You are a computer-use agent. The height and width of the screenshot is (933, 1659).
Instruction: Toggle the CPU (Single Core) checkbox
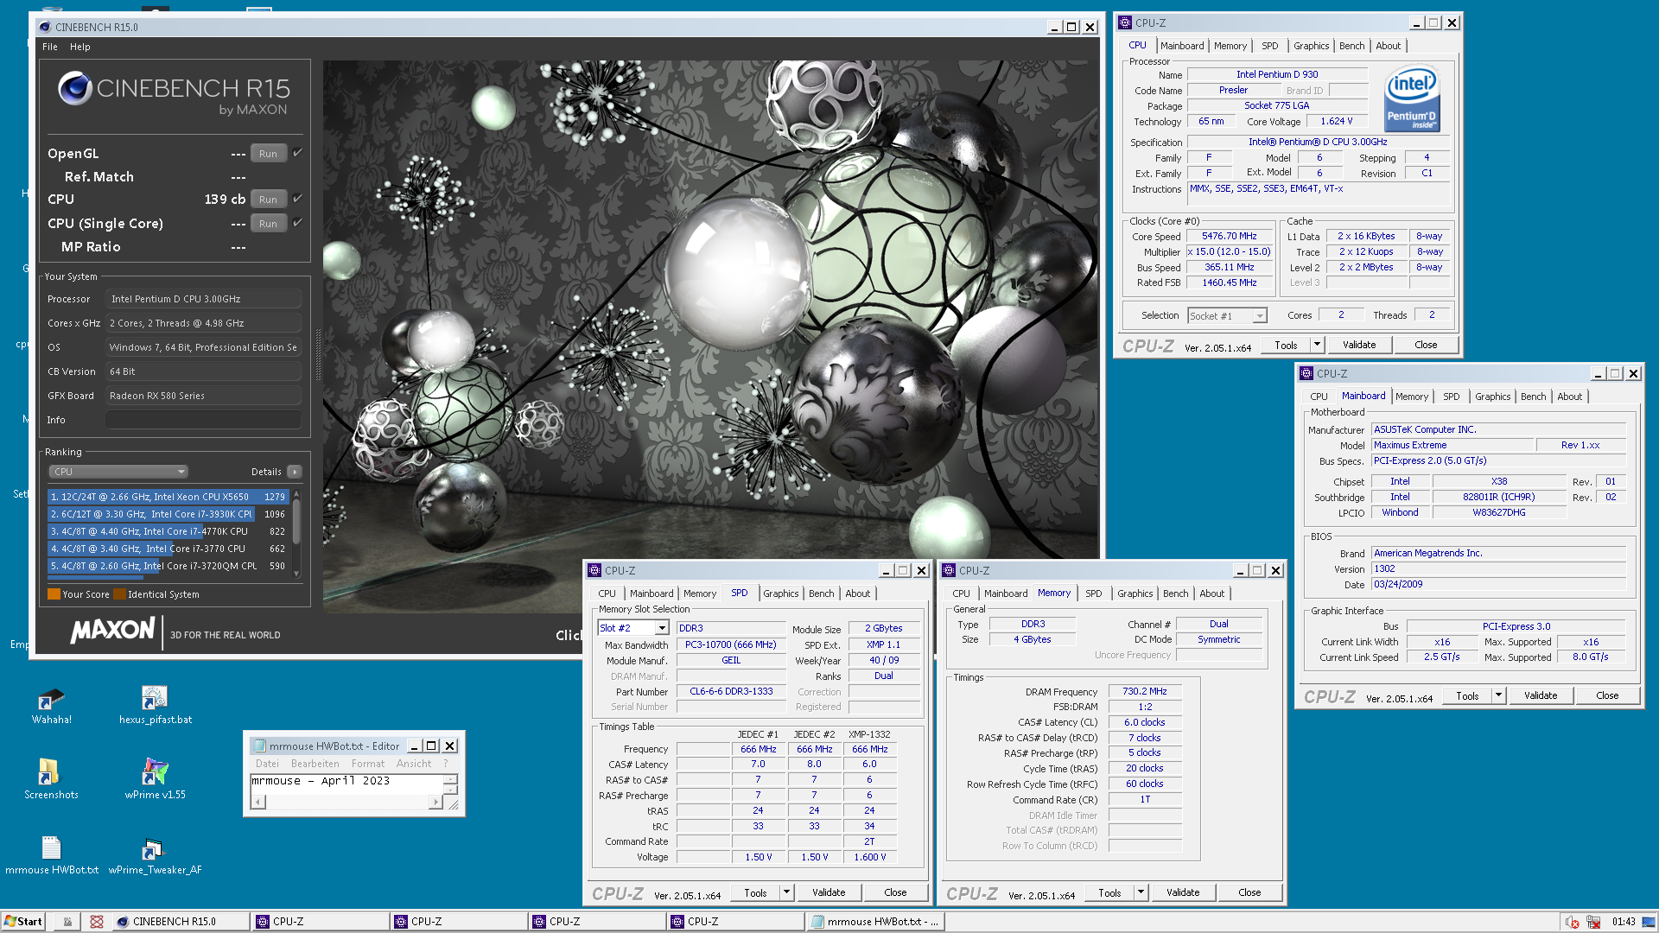[x=297, y=223]
